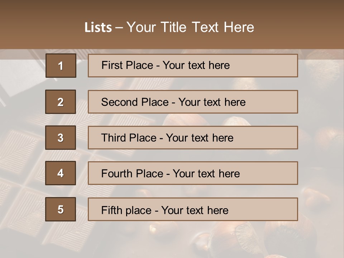Click "Your text here" in the second row
The height and width of the screenshot is (258, 344).
coord(212,102)
